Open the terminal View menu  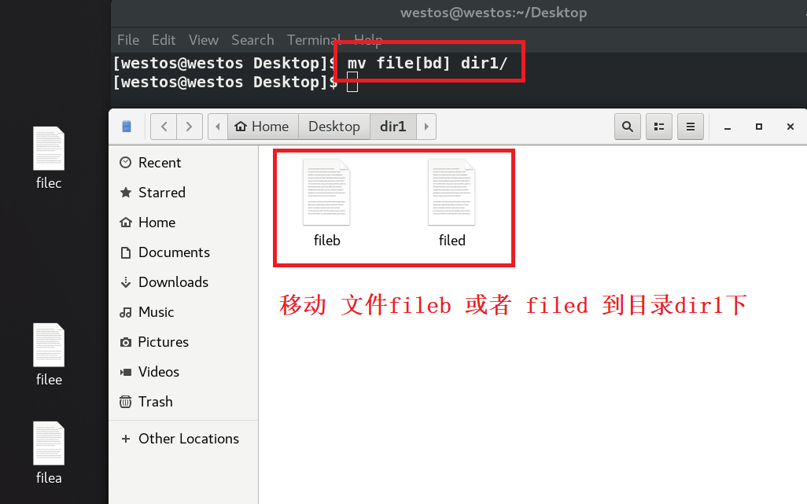pyautogui.click(x=203, y=40)
